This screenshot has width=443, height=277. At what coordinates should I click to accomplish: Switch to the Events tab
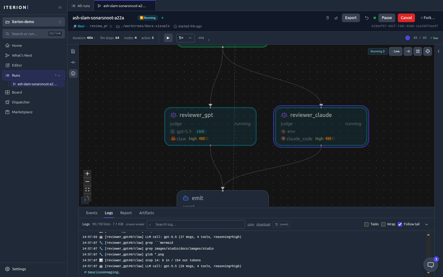[92, 213]
